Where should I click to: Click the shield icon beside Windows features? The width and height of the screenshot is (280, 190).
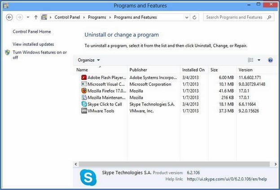pyautogui.click(x=8, y=52)
